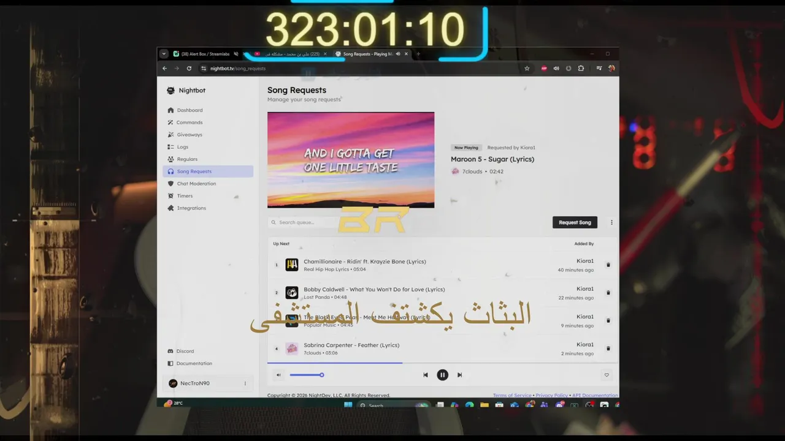Mute the player volume speaker icon
The image size is (785, 441).
[278, 375]
